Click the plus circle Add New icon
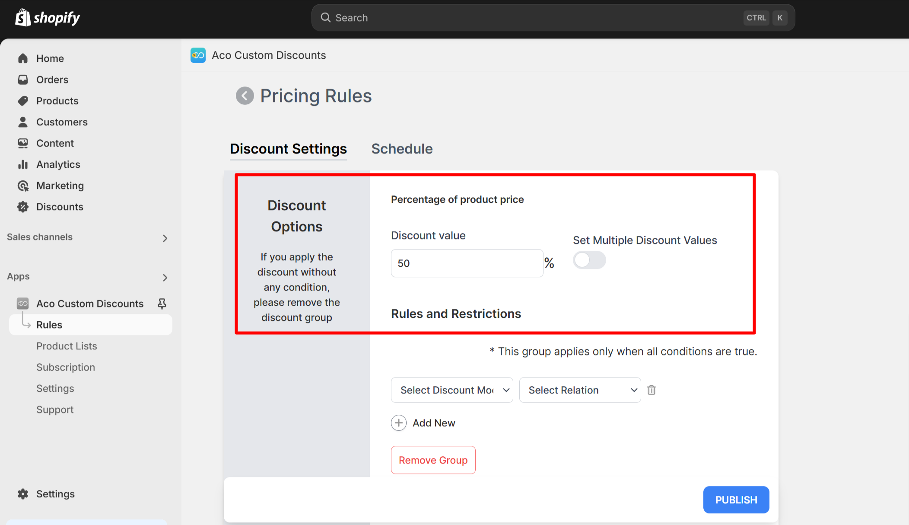Viewport: 909px width, 525px height. pos(399,423)
